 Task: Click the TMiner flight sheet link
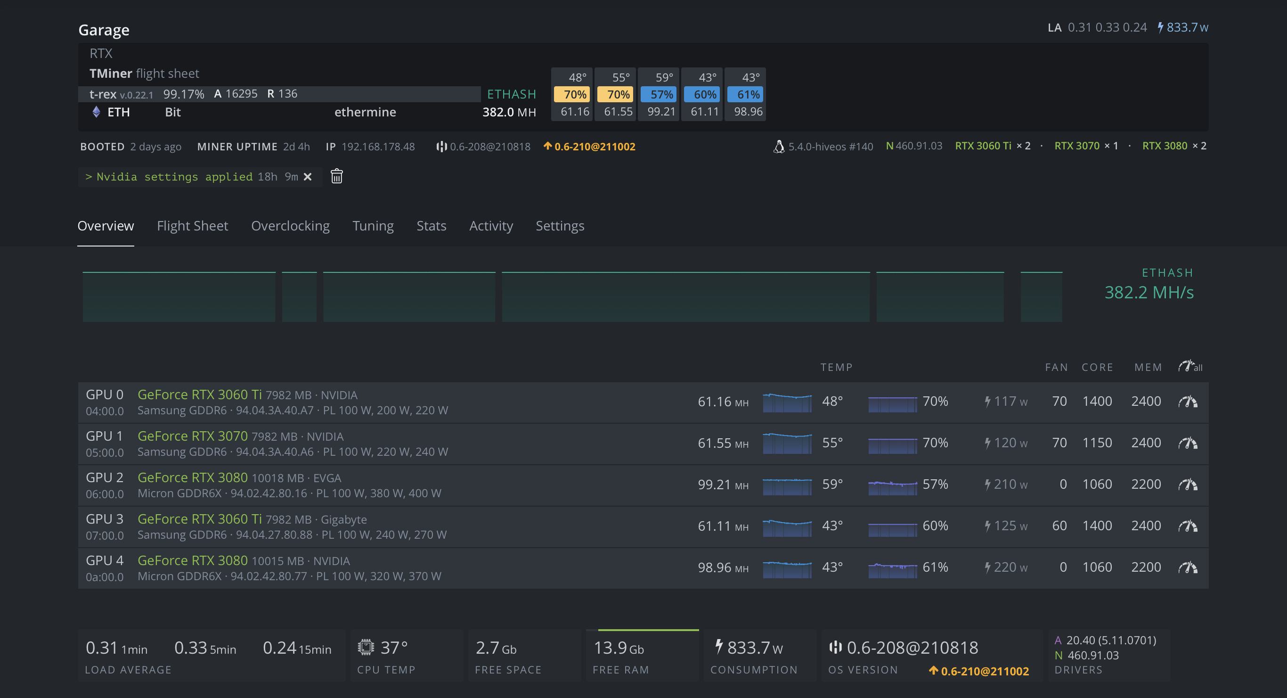tap(145, 74)
